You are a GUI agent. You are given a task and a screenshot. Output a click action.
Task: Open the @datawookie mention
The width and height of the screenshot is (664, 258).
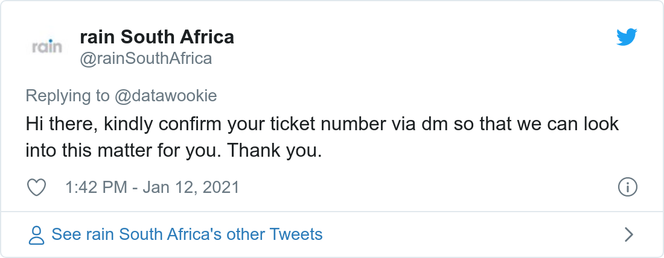coord(165,95)
